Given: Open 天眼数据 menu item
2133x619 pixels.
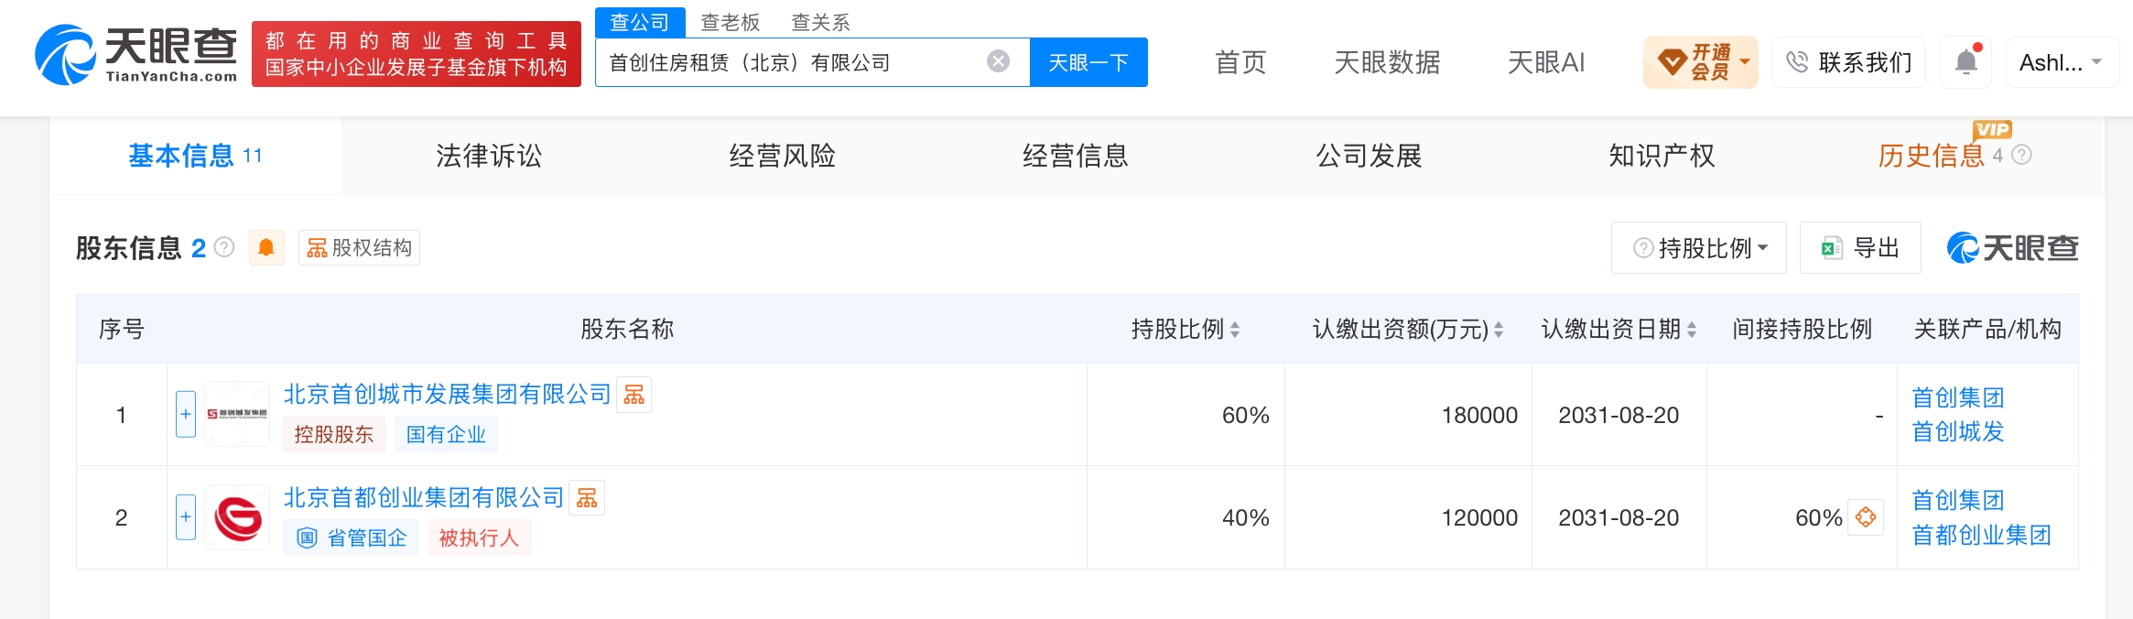Looking at the screenshot, I should click(1387, 62).
